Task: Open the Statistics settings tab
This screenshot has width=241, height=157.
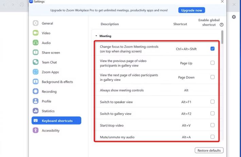Action: (x=56, y=111)
